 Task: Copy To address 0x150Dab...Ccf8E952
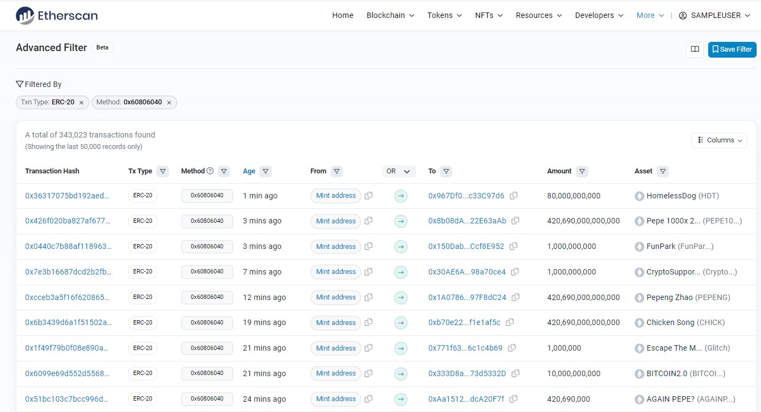click(513, 246)
